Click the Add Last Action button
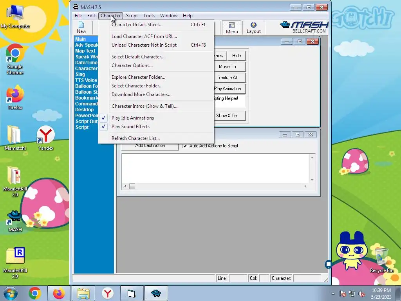Screen dimensions: 401x301 (x=150, y=146)
